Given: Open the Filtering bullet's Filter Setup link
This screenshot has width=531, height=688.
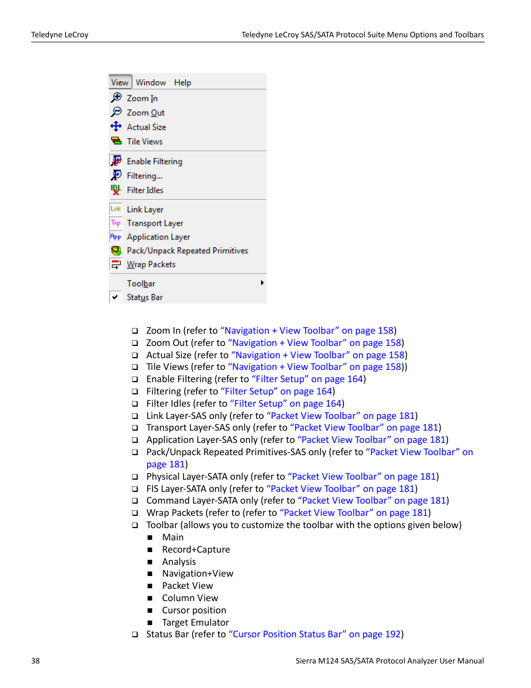Looking at the screenshot, I should tap(277, 391).
